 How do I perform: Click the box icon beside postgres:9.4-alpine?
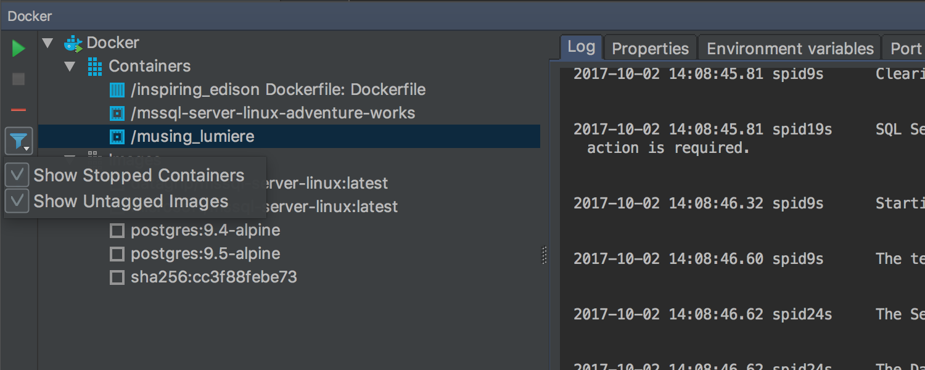[117, 231]
